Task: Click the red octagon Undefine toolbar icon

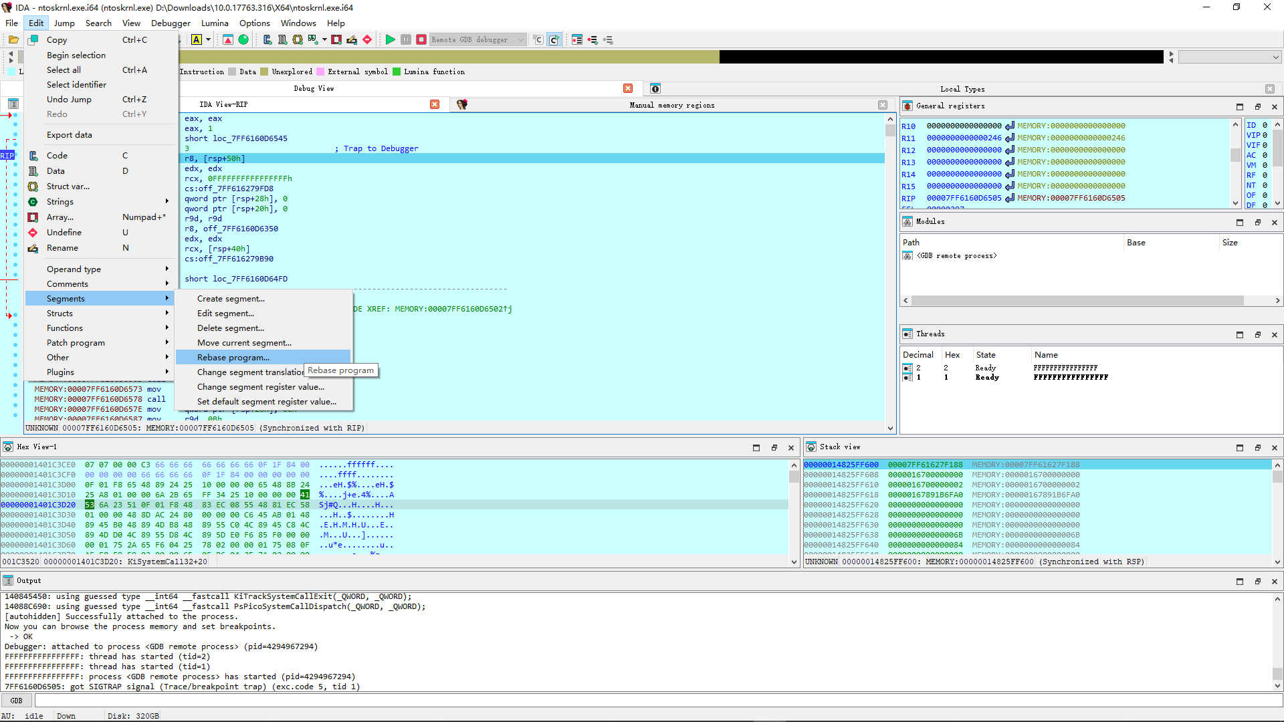Action: tap(367, 39)
